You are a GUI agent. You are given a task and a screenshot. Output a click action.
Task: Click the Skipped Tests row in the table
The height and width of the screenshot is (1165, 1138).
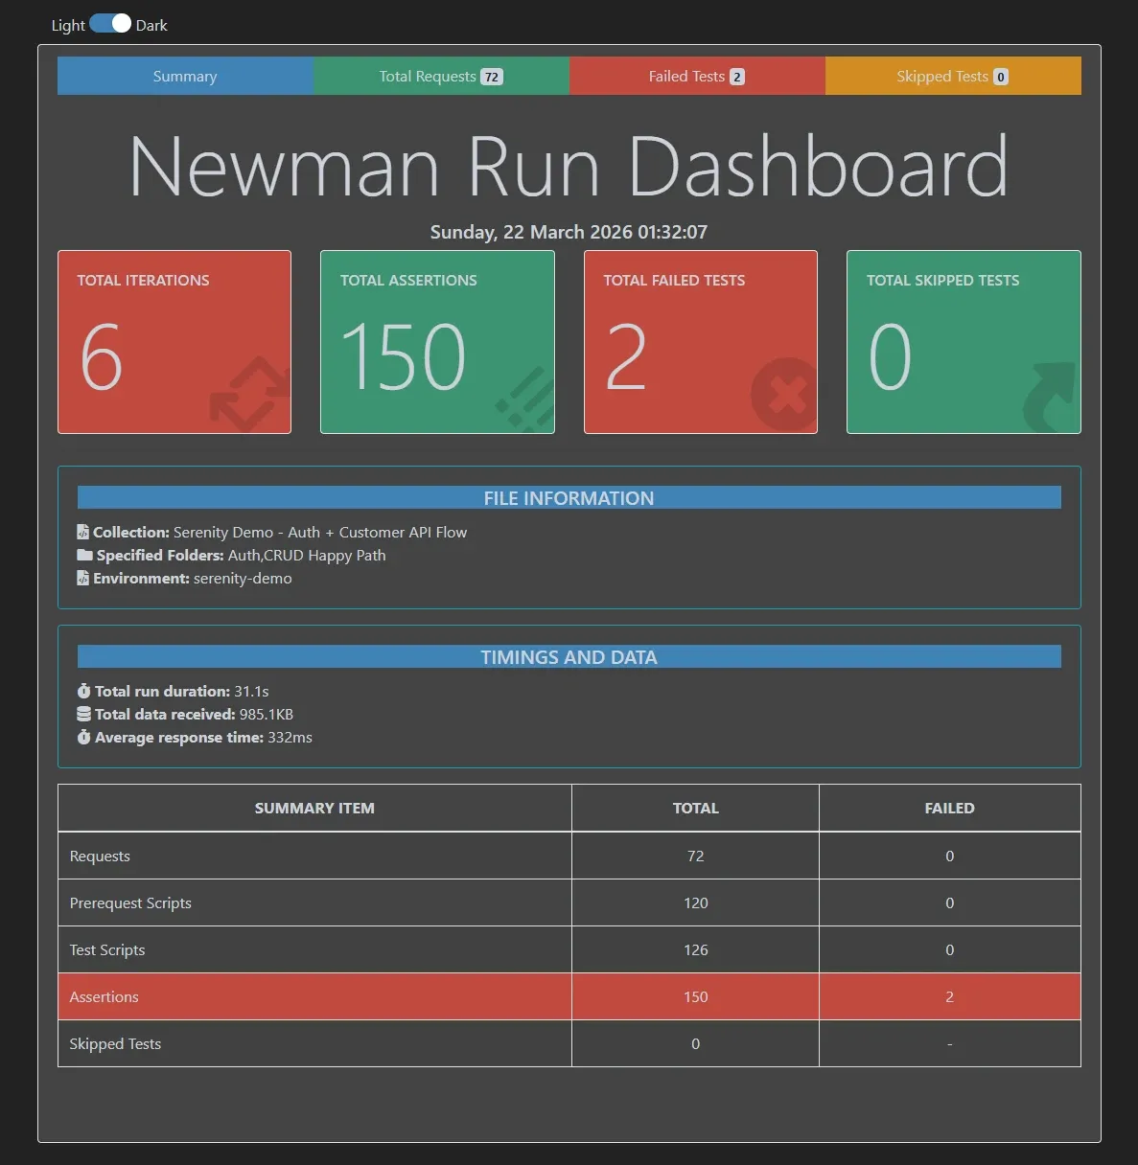pos(314,1043)
